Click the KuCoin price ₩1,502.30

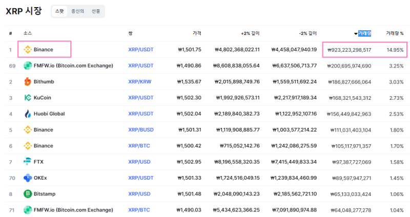tap(189, 98)
